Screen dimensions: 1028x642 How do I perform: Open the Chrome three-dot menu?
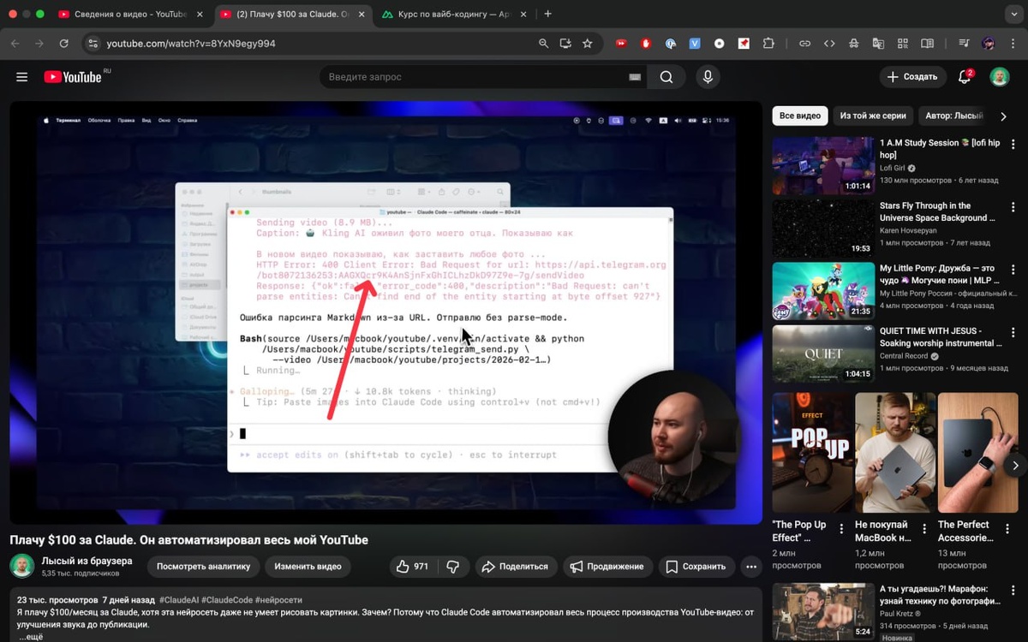tap(1012, 44)
